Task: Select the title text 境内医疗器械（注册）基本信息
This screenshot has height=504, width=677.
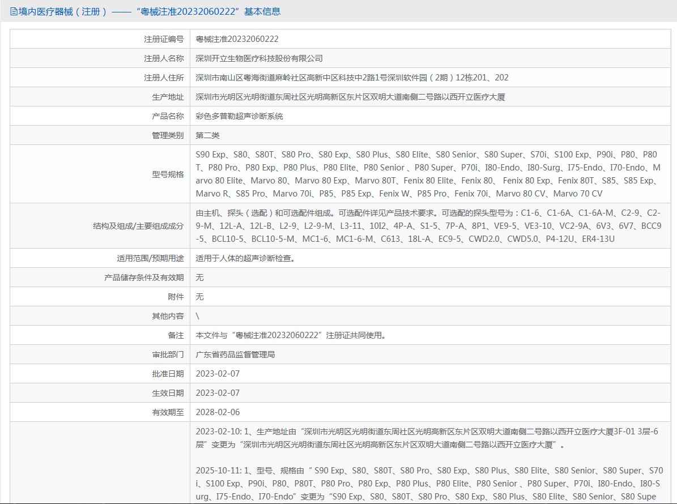Action: (150, 12)
